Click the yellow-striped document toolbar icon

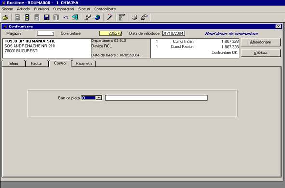(x=27, y=18)
